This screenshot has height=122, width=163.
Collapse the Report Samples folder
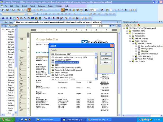(x=130, y=41)
